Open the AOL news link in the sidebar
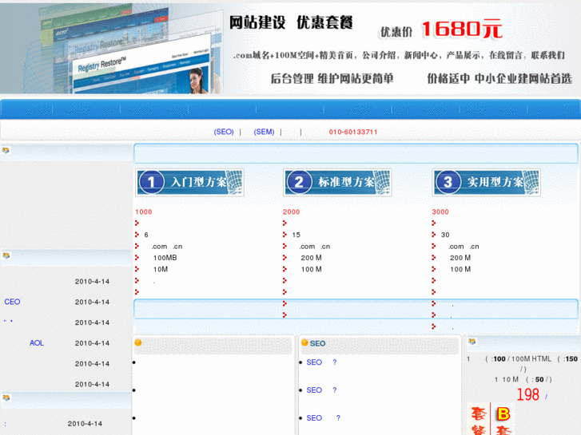Image resolution: width=581 pixels, height=435 pixels. point(37,343)
